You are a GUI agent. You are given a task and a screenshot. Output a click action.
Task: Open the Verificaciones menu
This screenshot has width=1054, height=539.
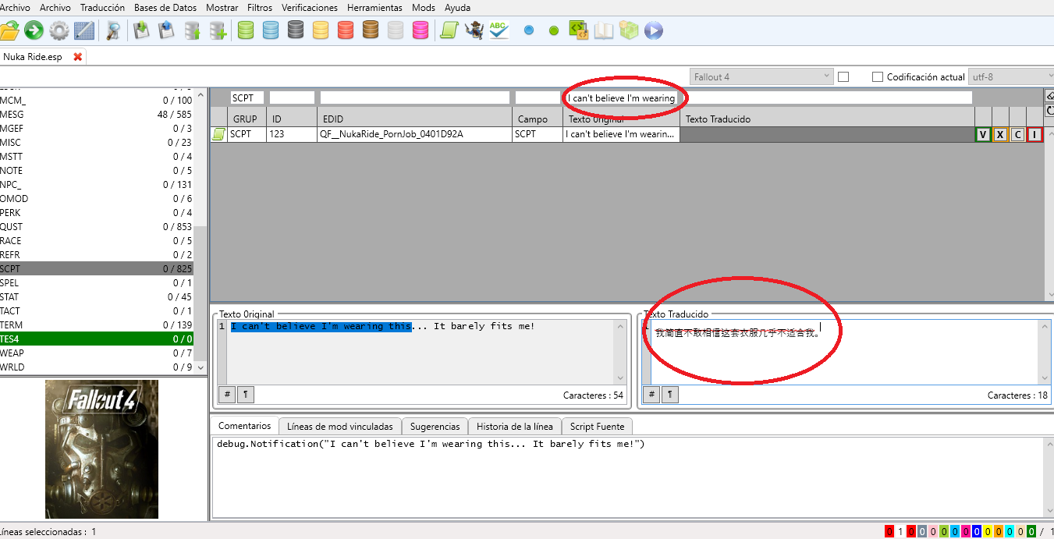pos(310,7)
